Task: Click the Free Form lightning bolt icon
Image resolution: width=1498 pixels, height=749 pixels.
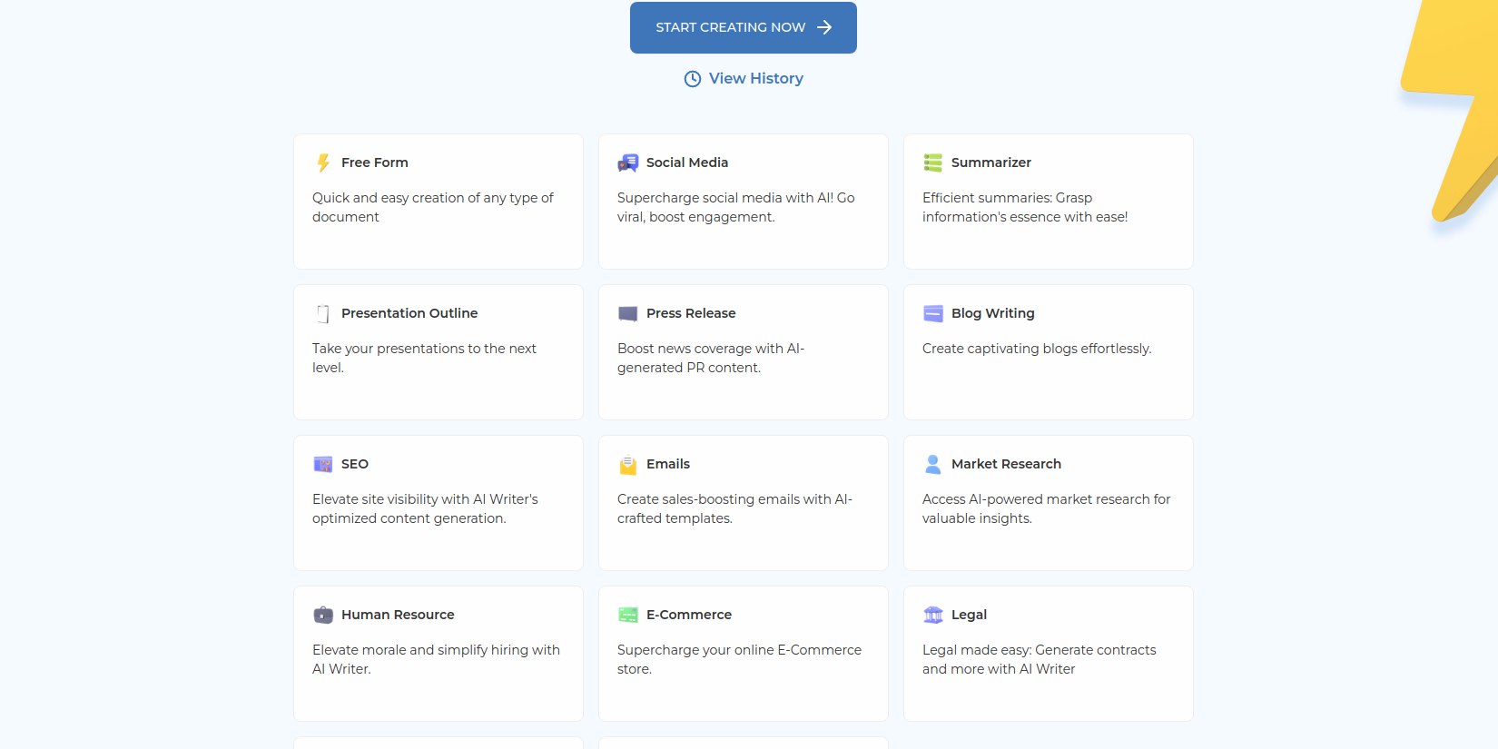Action: point(322,163)
